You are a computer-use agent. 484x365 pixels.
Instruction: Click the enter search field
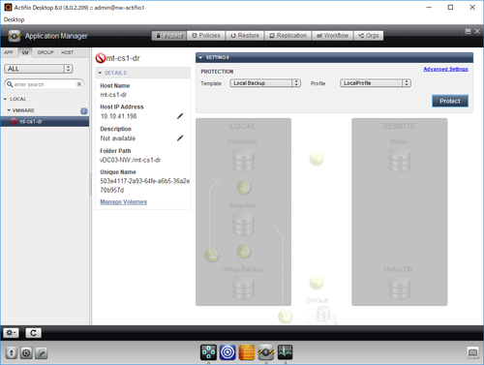45,84
